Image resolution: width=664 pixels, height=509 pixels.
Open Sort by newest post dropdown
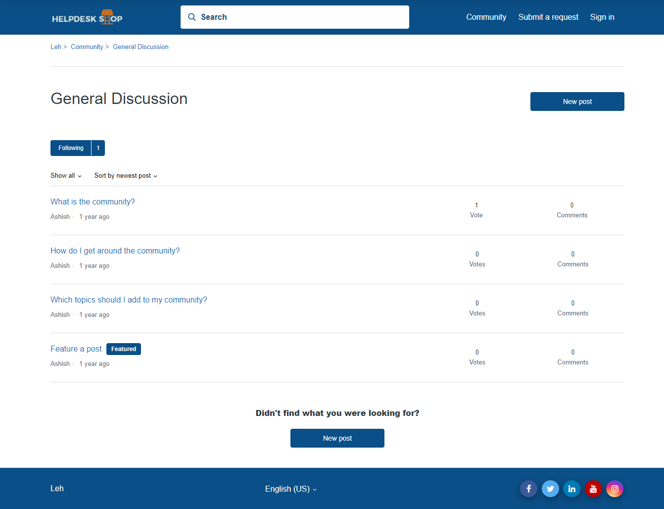(x=126, y=176)
